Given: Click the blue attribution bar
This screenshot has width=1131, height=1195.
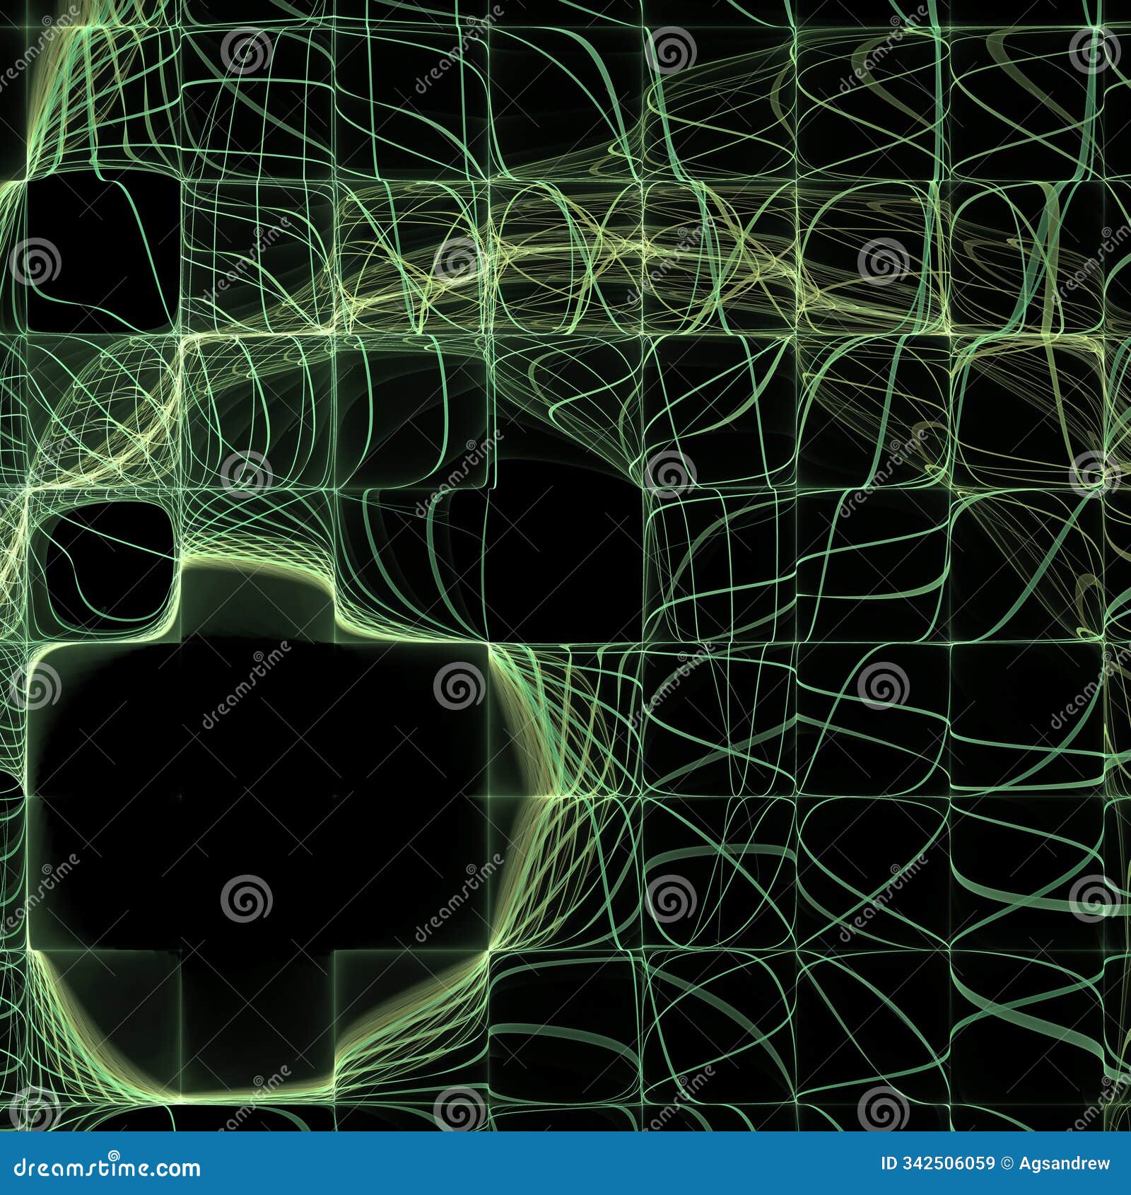Looking at the screenshot, I should click(565, 1163).
